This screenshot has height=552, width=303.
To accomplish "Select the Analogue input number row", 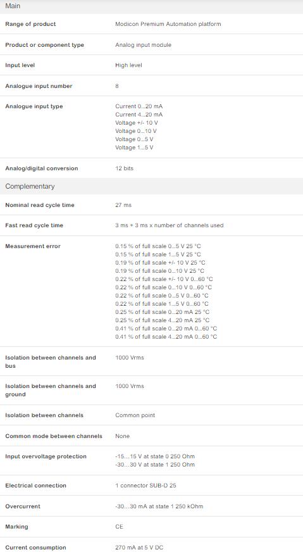I will point(151,86).
